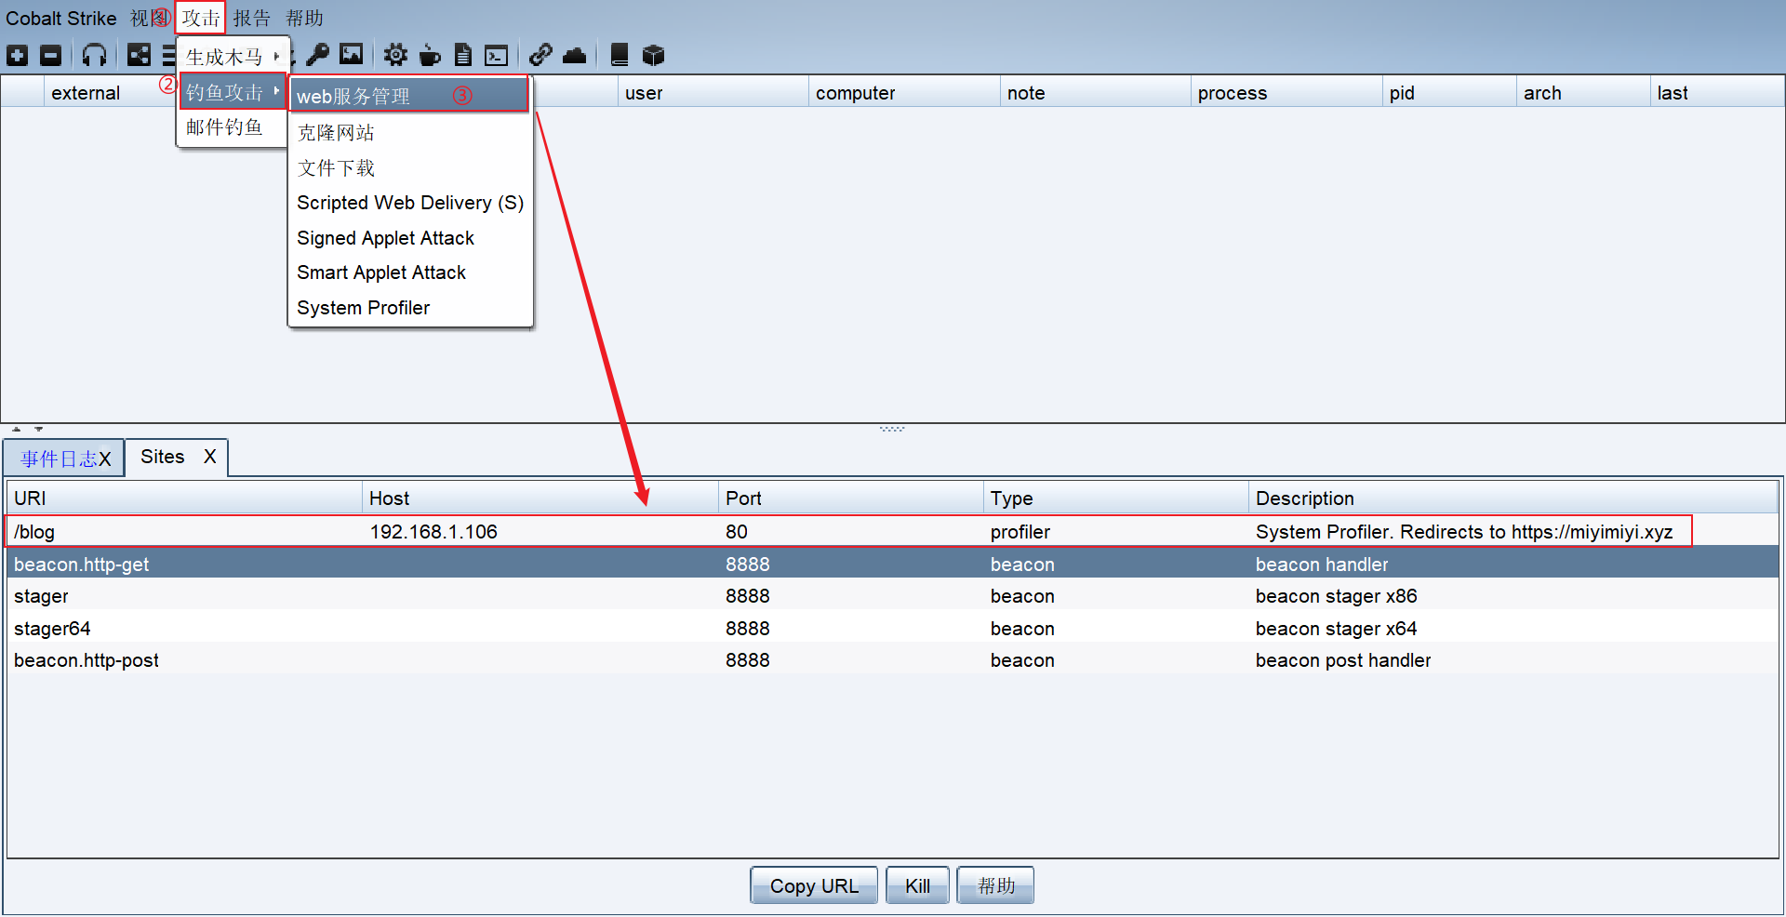Screen dimensions: 1786x917
Task: Open help via the book icon
Action: point(620,56)
